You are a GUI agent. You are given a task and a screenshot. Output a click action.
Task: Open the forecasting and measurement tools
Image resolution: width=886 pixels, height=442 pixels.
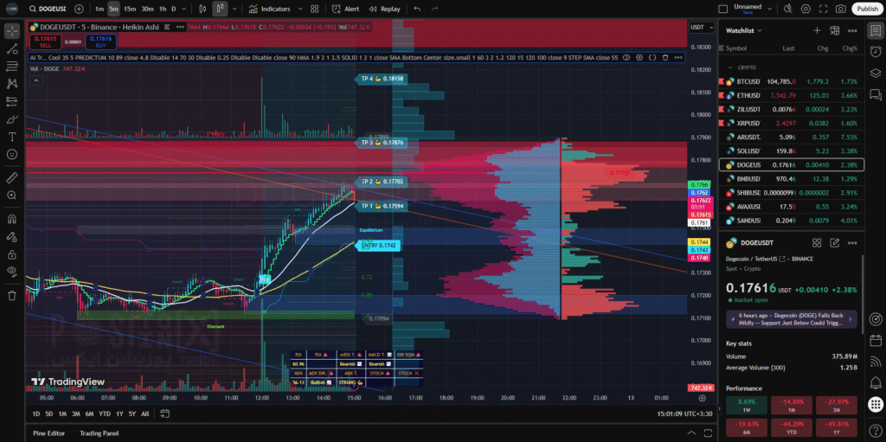(12, 102)
